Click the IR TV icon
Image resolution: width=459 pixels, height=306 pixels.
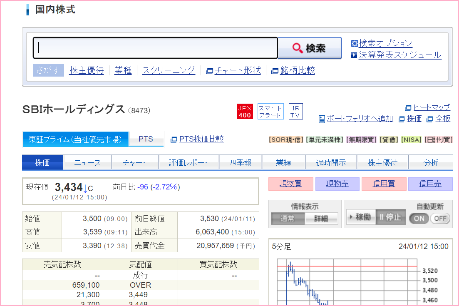295,111
